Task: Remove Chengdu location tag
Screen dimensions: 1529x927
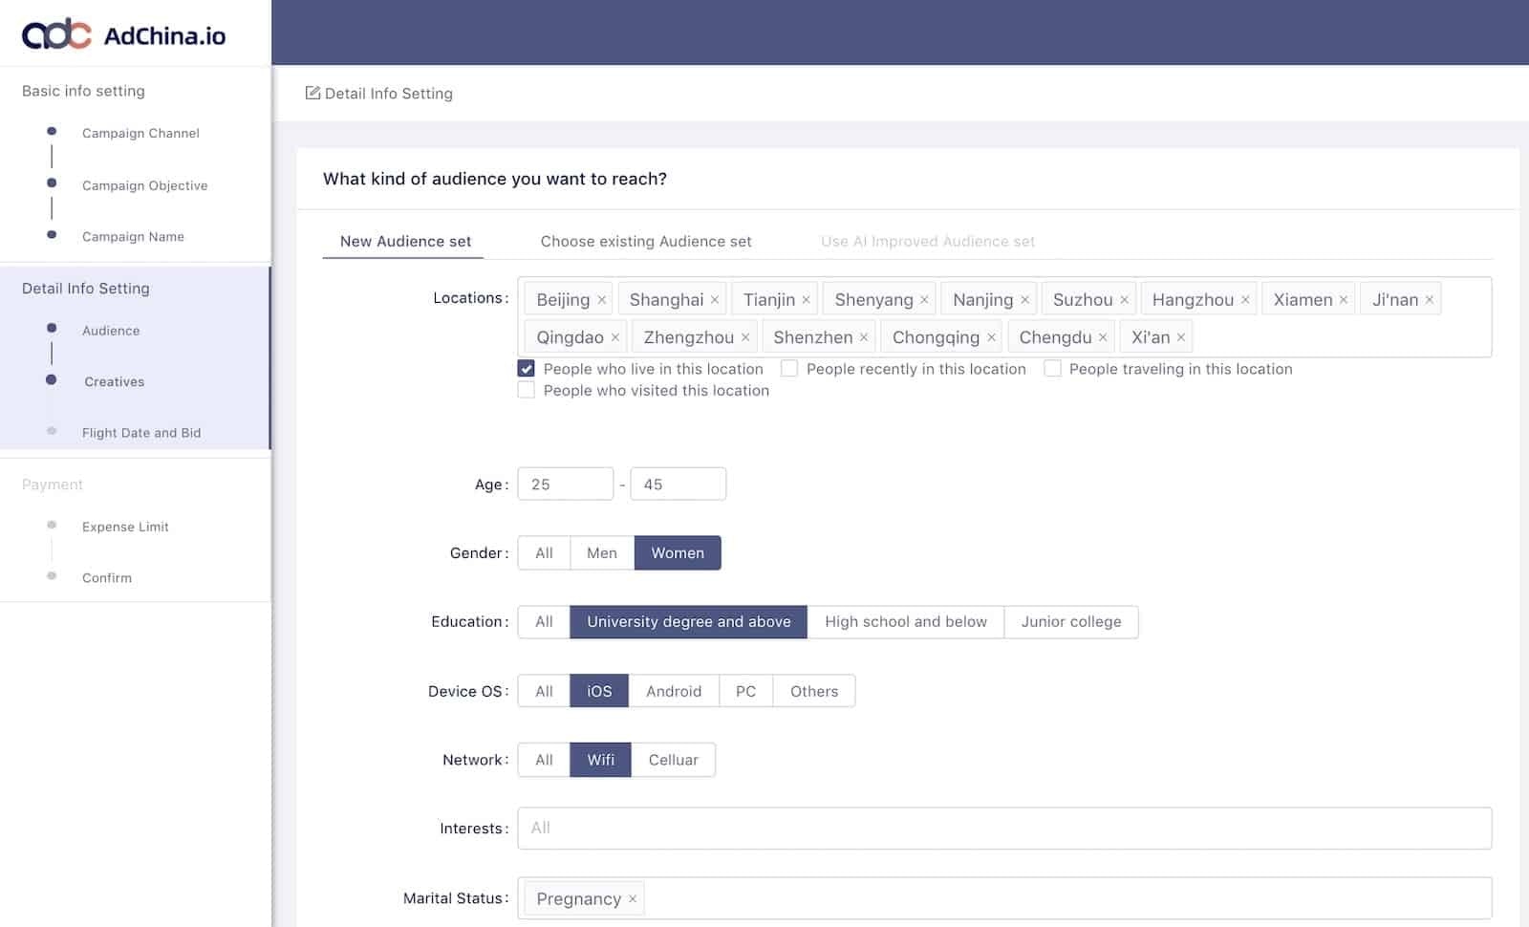Action: click(x=1103, y=336)
